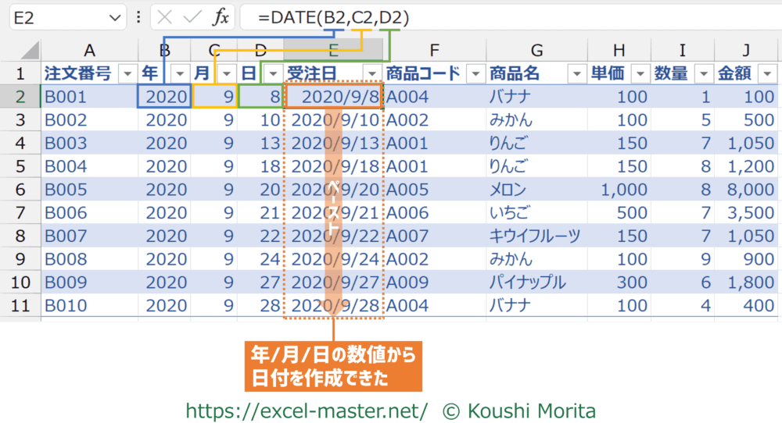Click the Insert Function fx icon
Screen dimensions: 782x423
pos(221,17)
